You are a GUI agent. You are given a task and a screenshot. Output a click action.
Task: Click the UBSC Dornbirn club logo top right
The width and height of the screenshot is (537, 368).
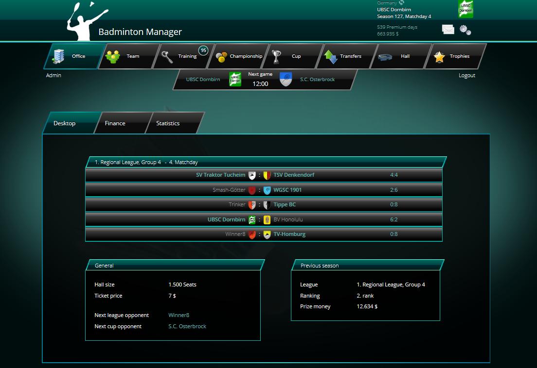click(465, 9)
